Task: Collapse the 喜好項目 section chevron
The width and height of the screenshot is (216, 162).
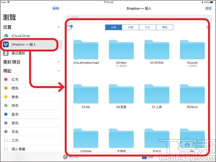Action: tap(59, 62)
